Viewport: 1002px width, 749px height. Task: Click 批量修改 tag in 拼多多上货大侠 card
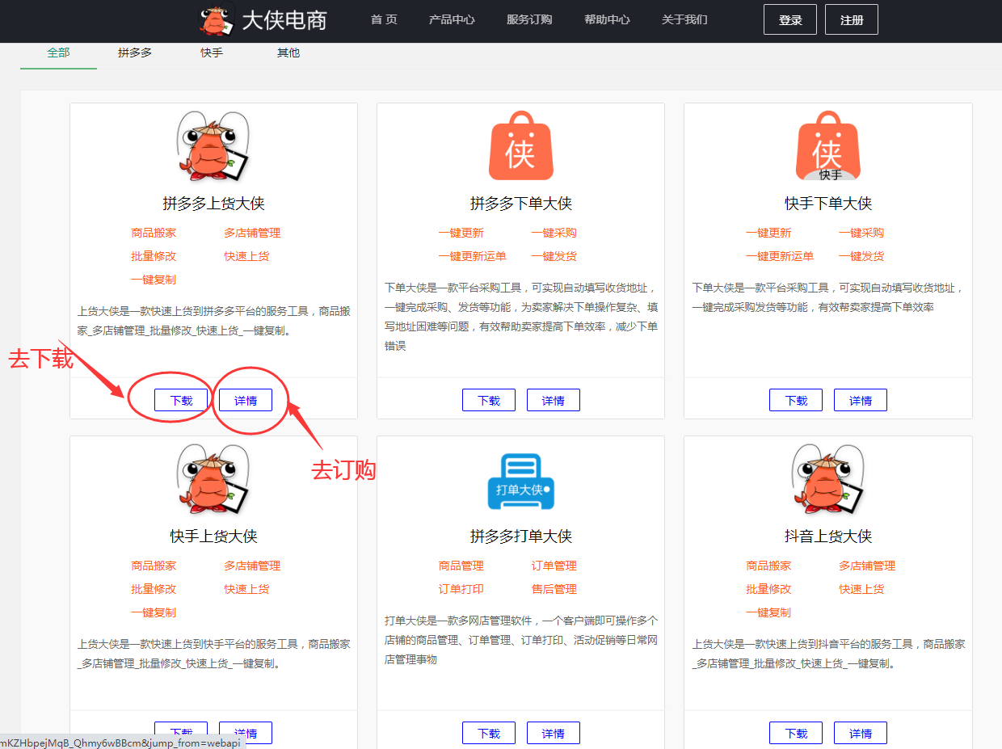click(154, 256)
